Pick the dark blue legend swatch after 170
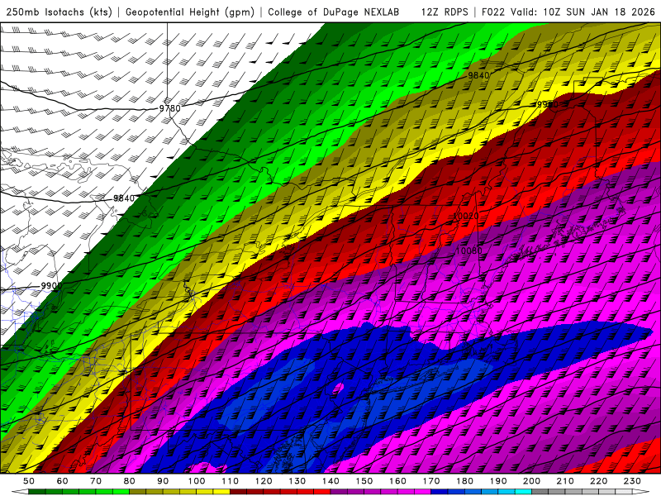Image resolution: width=661 pixels, height=496 pixels. coord(440,492)
